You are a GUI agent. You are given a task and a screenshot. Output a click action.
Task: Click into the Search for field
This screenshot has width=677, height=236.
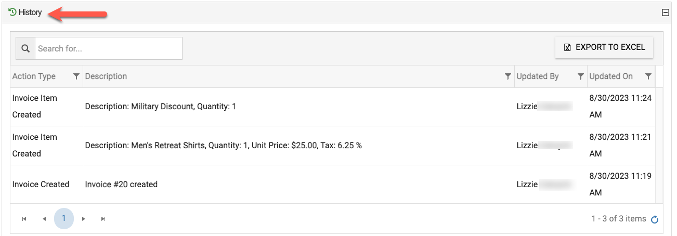(109, 48)
